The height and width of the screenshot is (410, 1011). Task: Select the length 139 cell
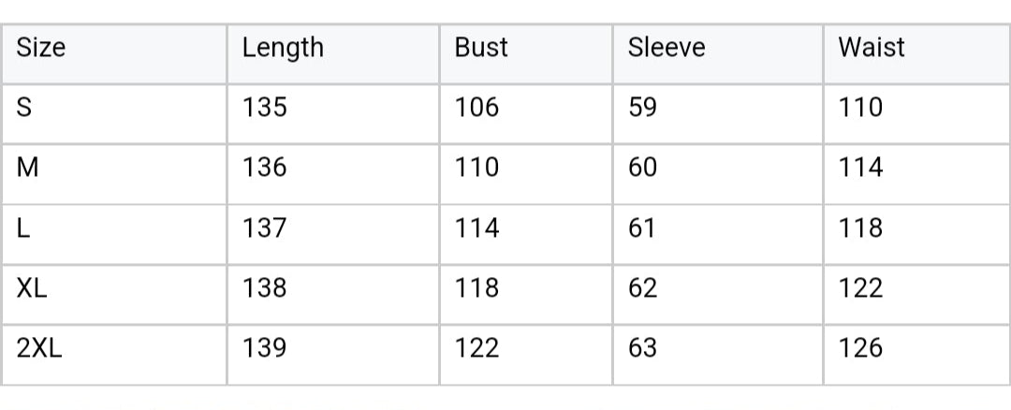coord(265,348)
